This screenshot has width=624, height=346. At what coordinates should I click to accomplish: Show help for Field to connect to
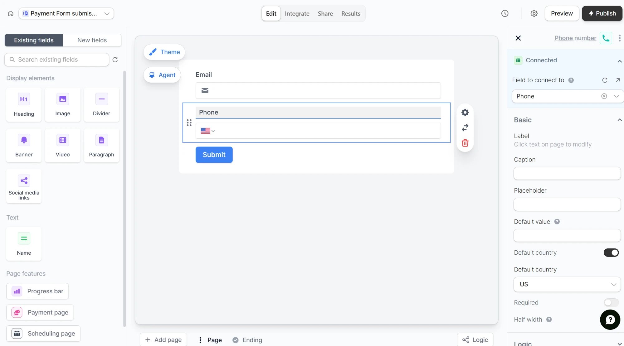pyautogui.click(x=571, y=80)
